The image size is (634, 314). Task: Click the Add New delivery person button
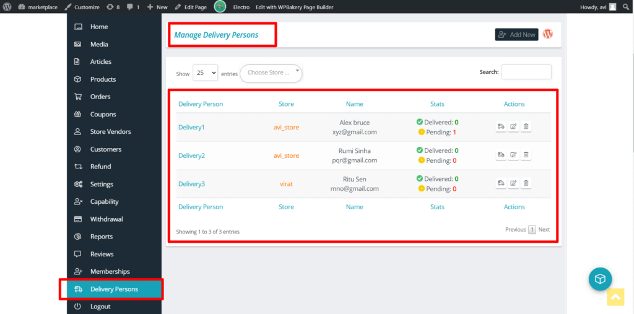click(516, 35)
